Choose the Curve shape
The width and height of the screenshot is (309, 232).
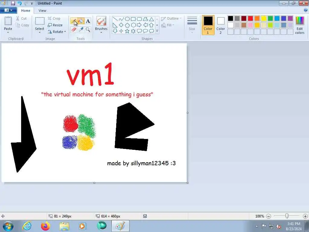tap(121, 19)
